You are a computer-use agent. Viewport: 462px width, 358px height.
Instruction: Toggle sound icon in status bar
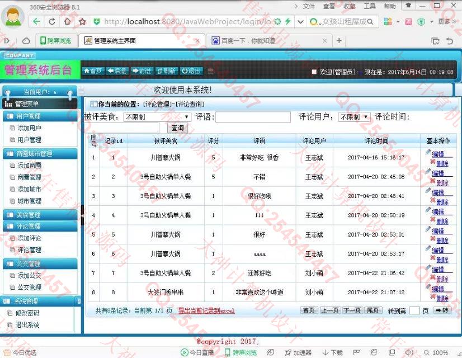(409, 352)
